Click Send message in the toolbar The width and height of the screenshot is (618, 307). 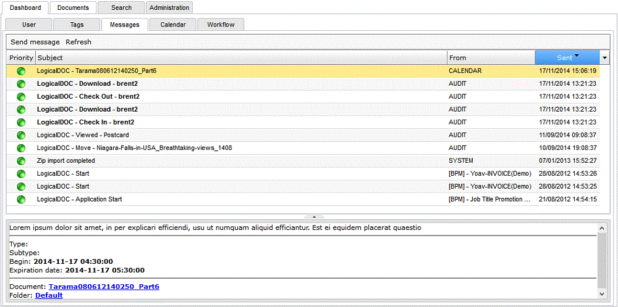[35, 42]
